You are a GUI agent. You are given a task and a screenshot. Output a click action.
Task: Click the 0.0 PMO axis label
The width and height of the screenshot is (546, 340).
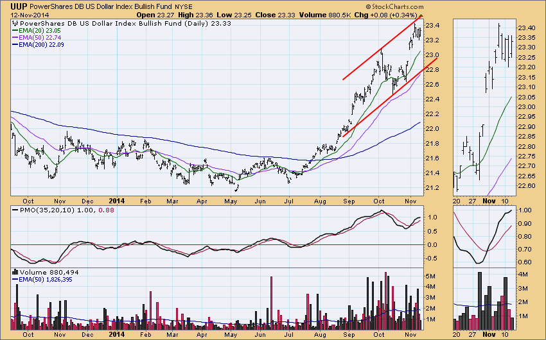[x=432, y=245]
